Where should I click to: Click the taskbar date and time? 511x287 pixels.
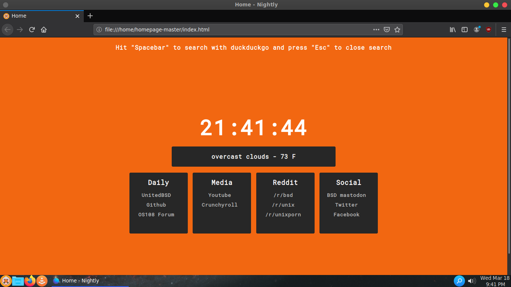point(495,281)
